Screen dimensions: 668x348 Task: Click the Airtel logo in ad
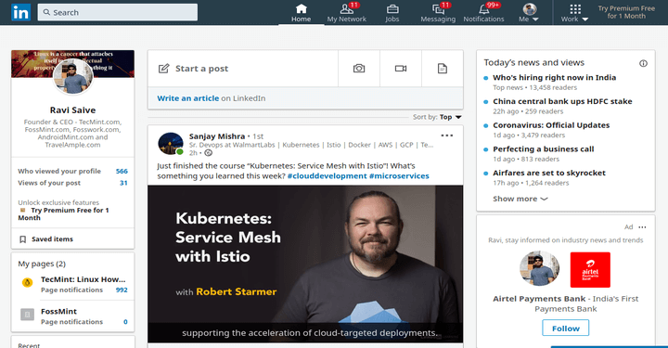(x=590, y=270)
